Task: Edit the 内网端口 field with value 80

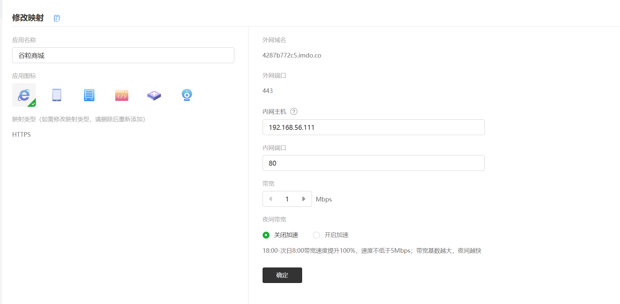Action: [374, 163]
